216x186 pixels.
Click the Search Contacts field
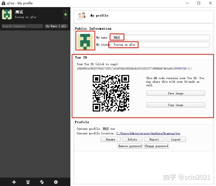(22, 26)
